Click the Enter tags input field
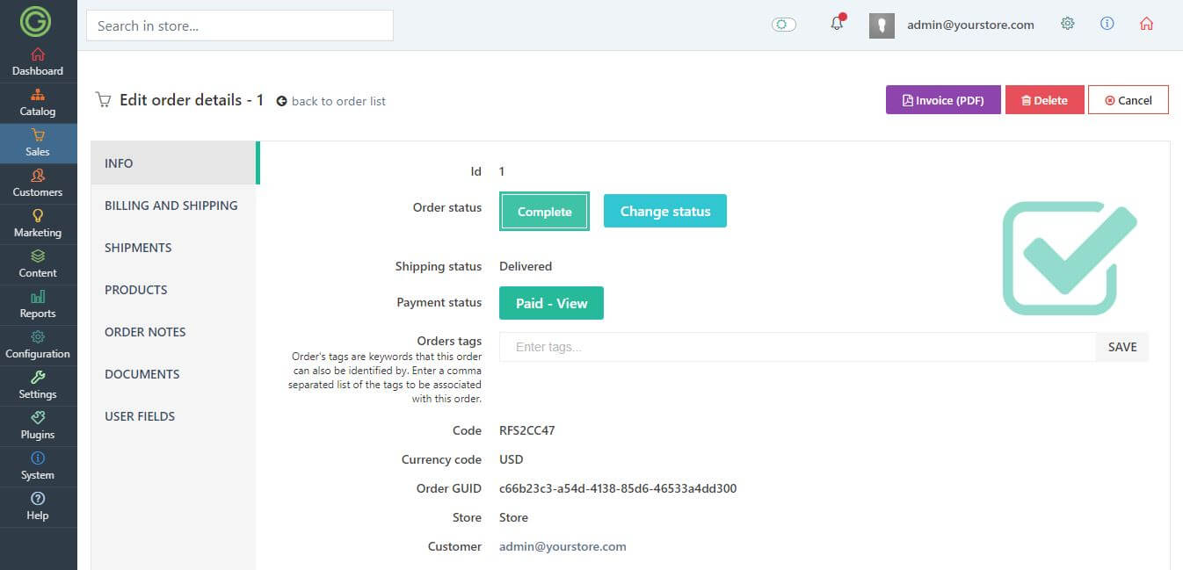The width and height of the screenshot is (1183, 570). coord(797,347)
